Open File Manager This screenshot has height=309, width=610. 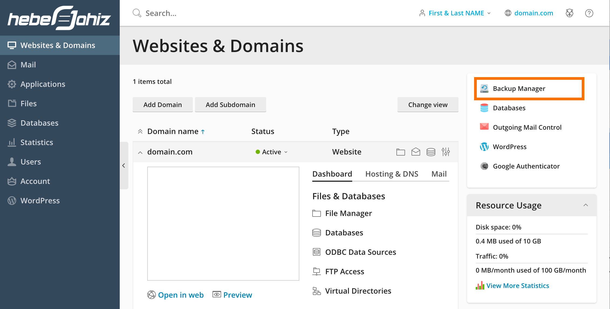(348, 214)
